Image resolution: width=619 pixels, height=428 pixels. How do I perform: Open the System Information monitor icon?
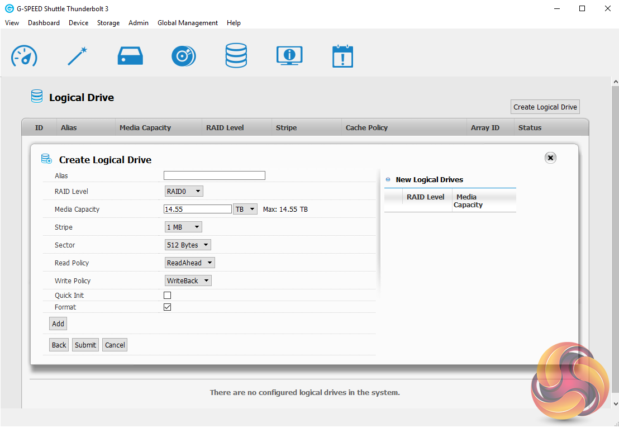point(289,56)
